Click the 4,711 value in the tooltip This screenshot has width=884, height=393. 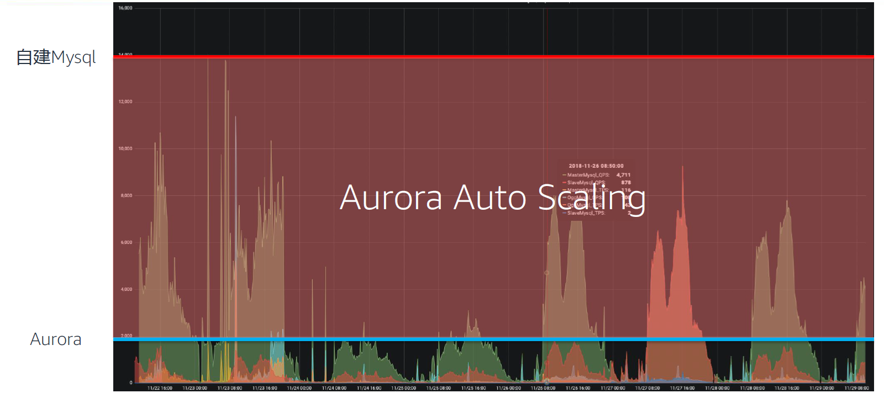coord(623,175)
